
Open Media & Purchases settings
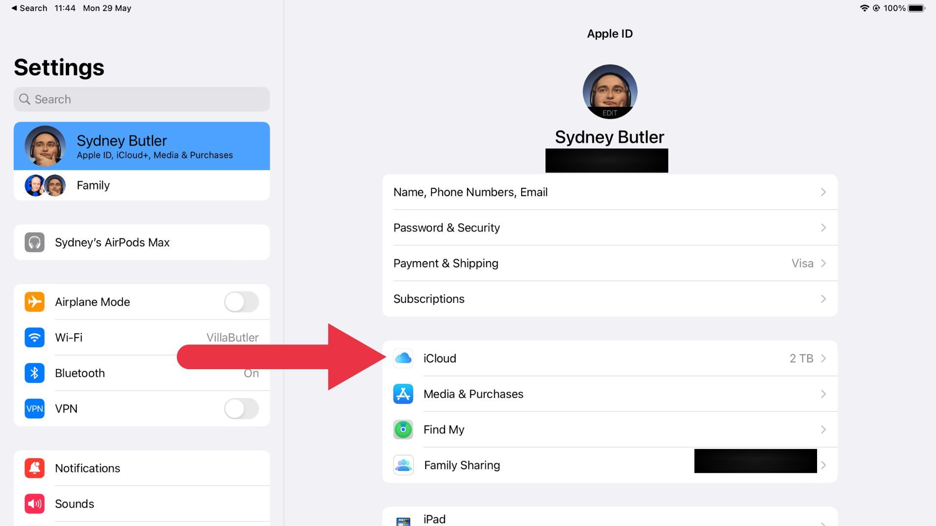(x=609, y=394)
